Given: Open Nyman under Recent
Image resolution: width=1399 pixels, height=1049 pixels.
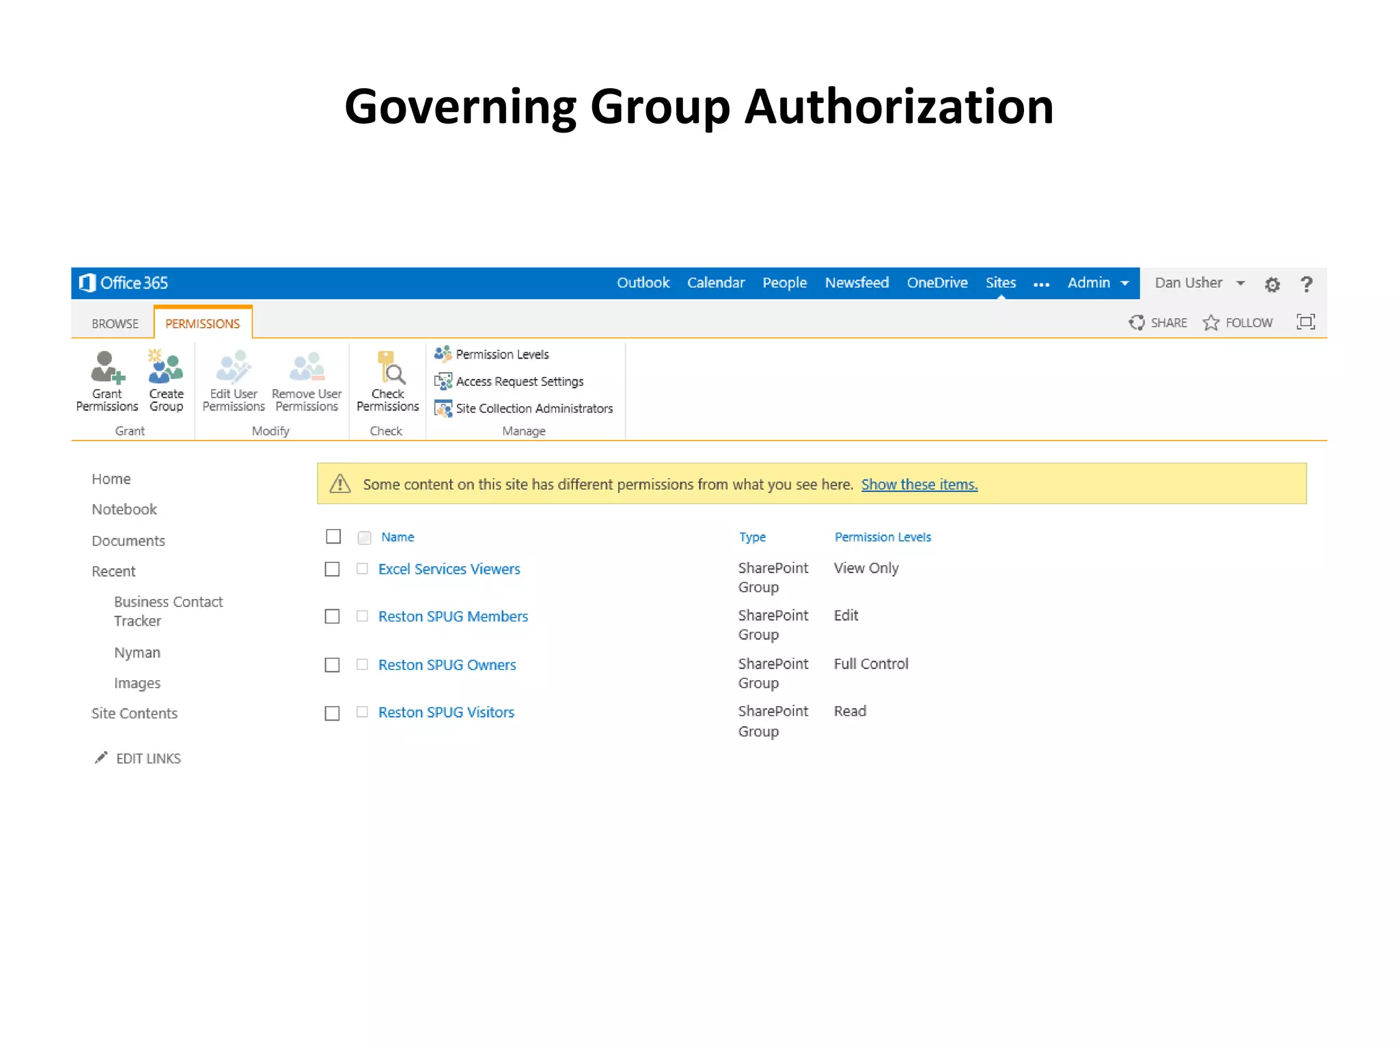Looking at the screenshot, I should click(x=137, y=652).
